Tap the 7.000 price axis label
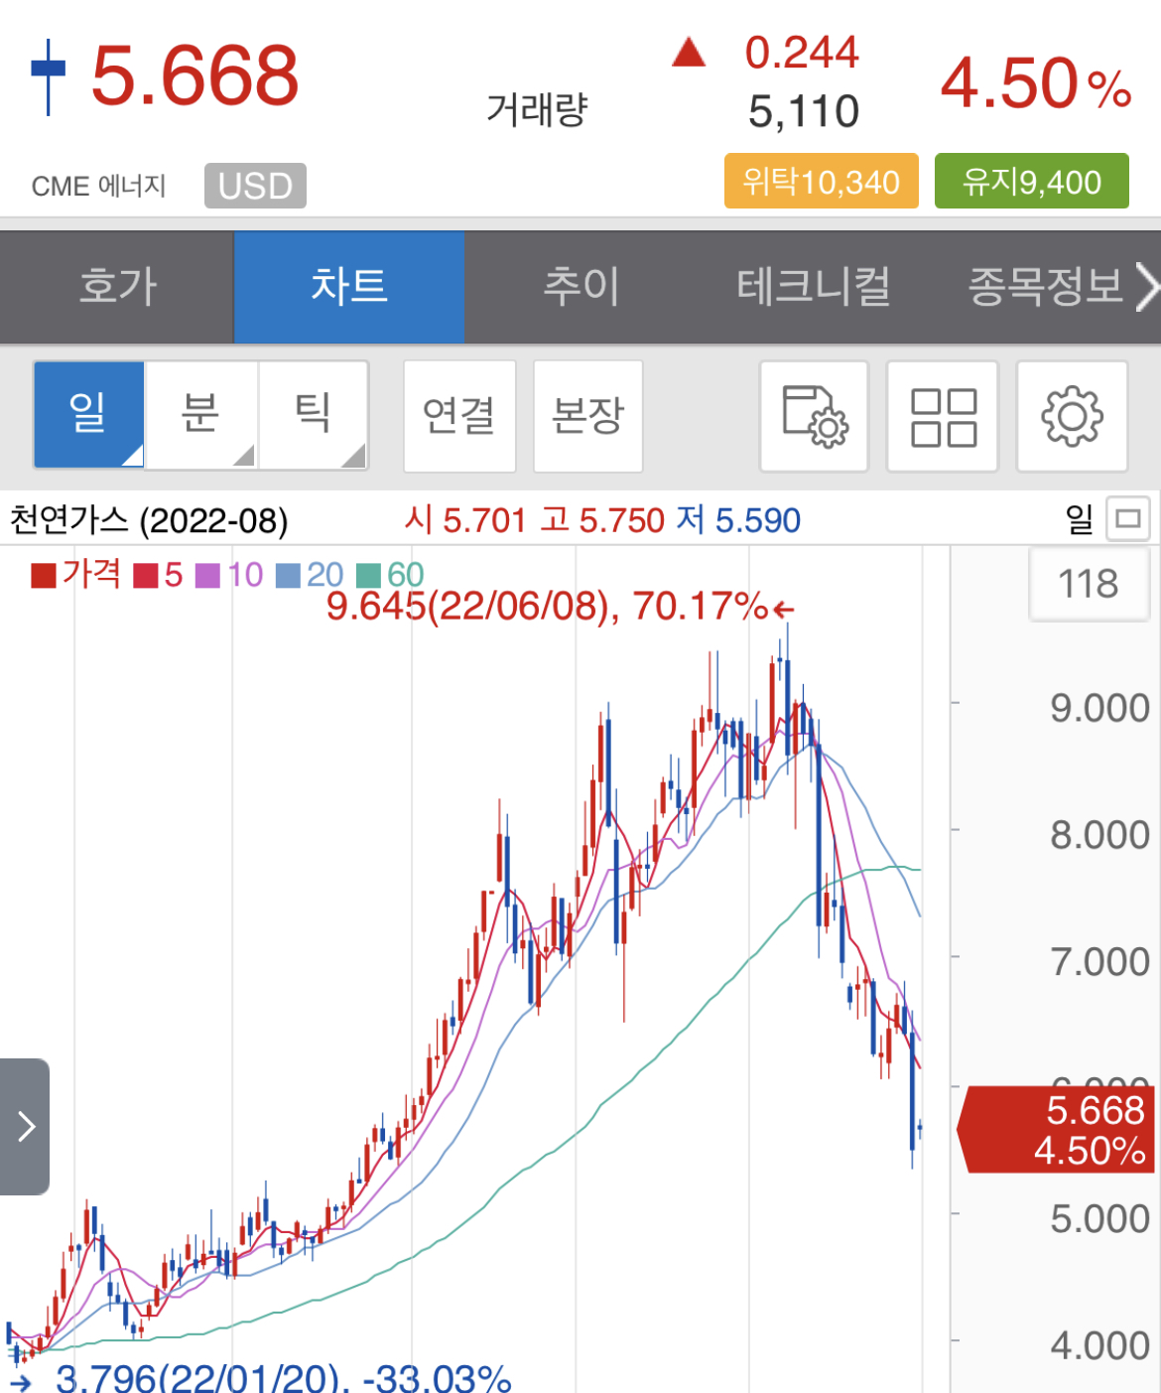The height and width of the screenshot is (1393, 1161). (x=1099, y=962)
